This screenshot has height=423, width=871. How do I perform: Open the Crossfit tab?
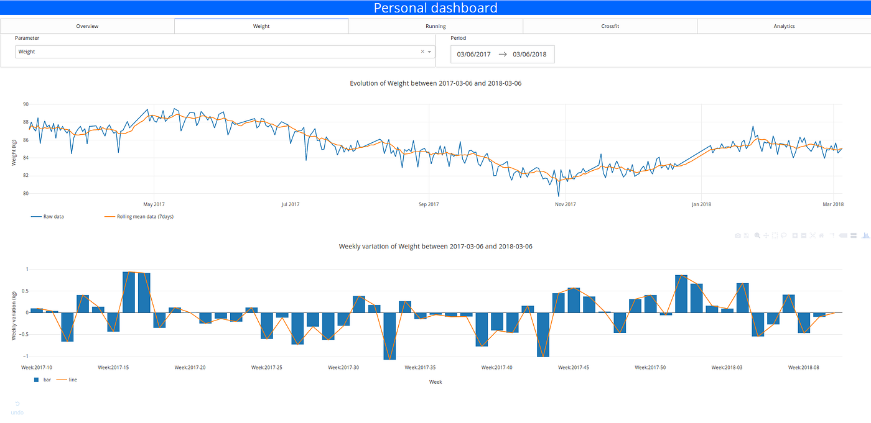(x=610, y=25)
